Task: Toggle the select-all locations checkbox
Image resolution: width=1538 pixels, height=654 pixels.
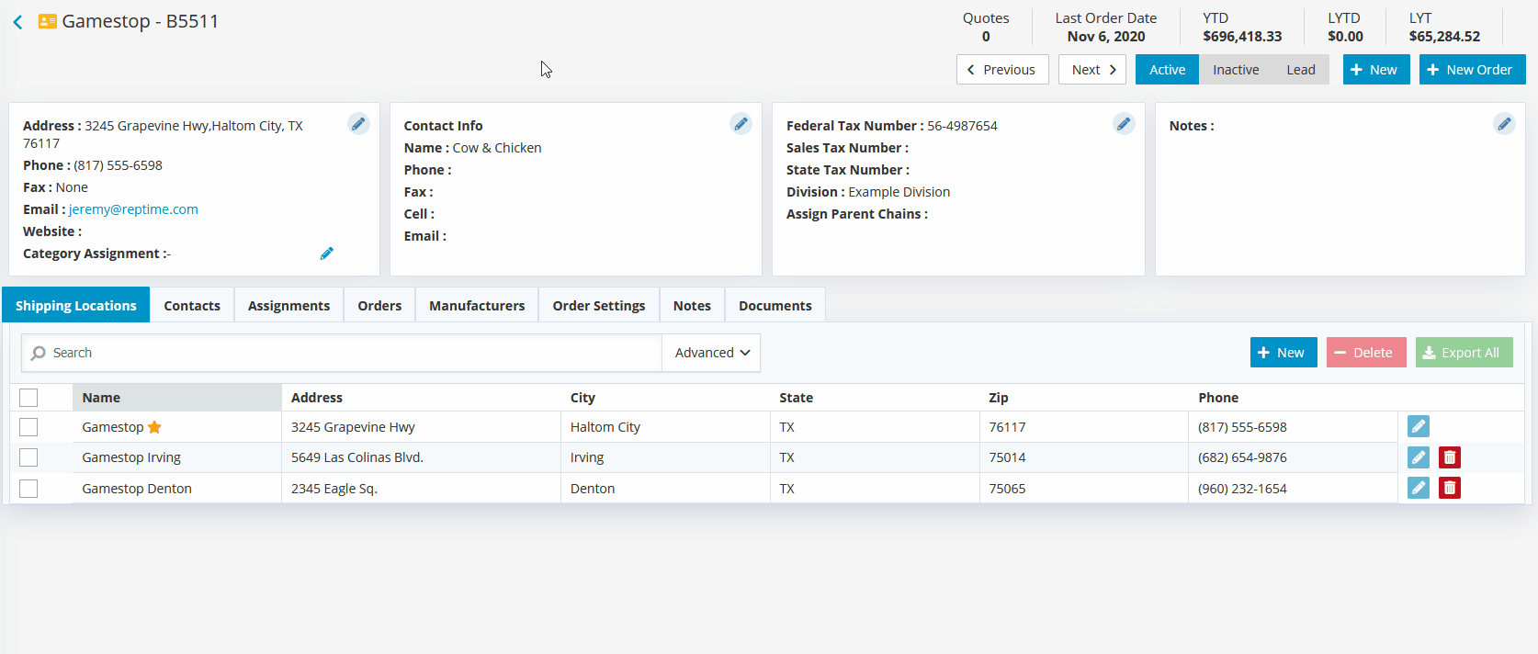Action: click(28, 398)
